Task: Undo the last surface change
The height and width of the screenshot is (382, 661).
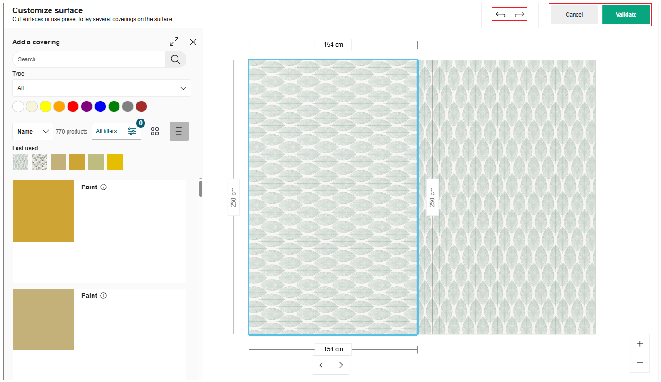Action: pos(500,15)
